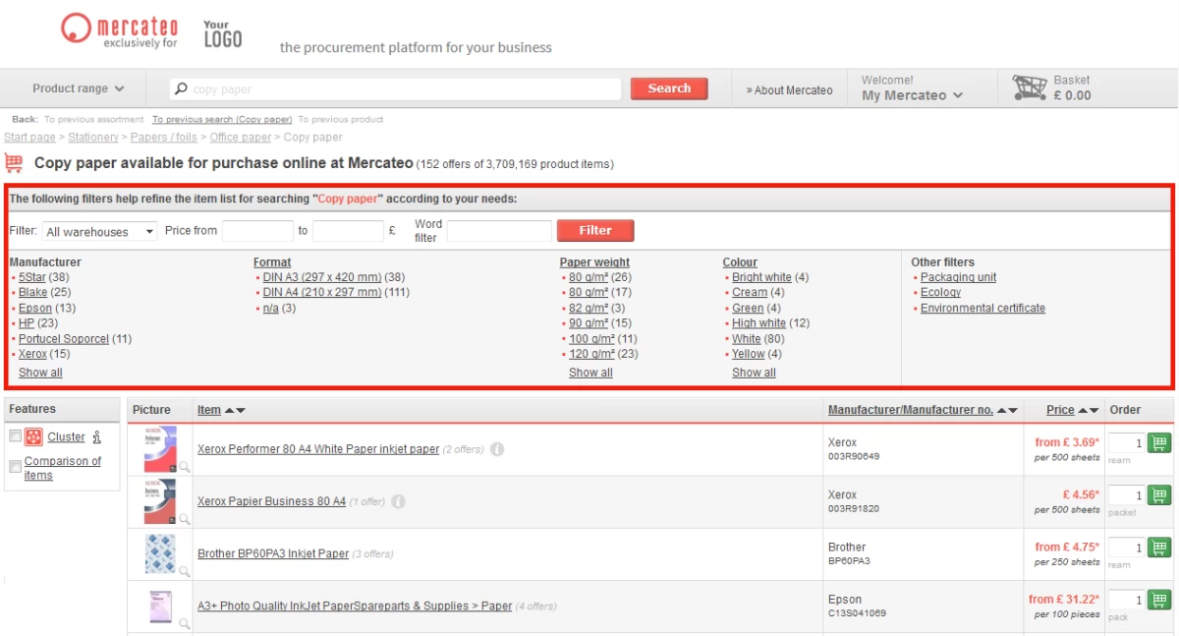Add Xerox Performer 80 A4 to basket
The image size is (1179, 636).
pos(1159,443)
